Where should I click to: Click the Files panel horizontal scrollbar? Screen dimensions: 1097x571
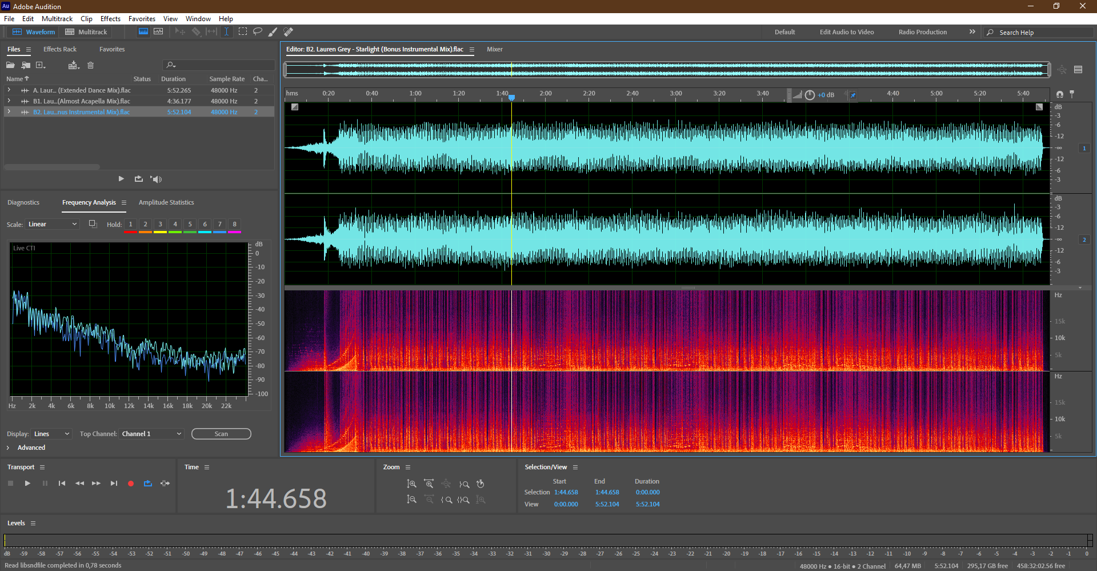(x=52, y=167)
